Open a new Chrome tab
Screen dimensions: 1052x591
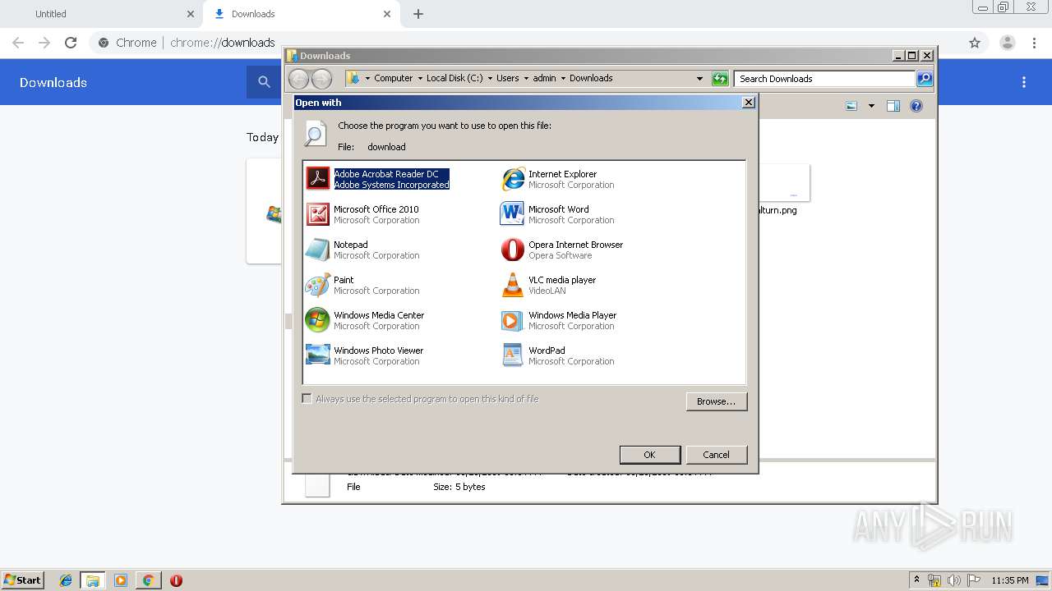[x=418, y=14]
